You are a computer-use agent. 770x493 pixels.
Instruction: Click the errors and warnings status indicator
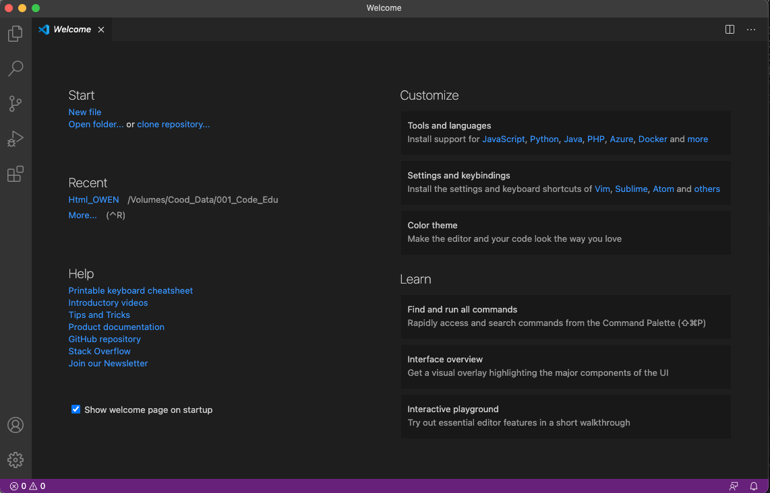point(28,486)
